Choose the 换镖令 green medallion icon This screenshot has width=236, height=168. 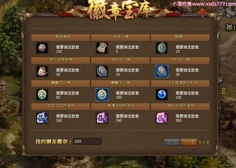[162, 48]
